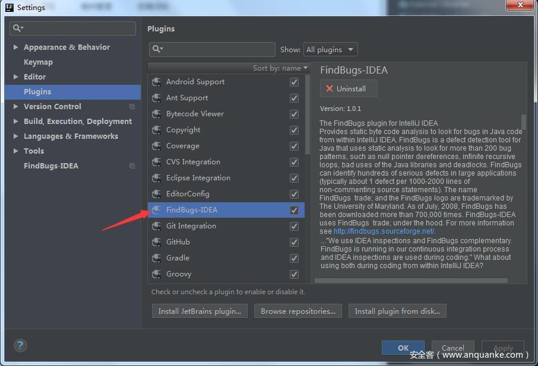Click the FindBugs-IDEA plugin icon
The width and height of the screenshot is (538, 366).
[x=156, y=209]
